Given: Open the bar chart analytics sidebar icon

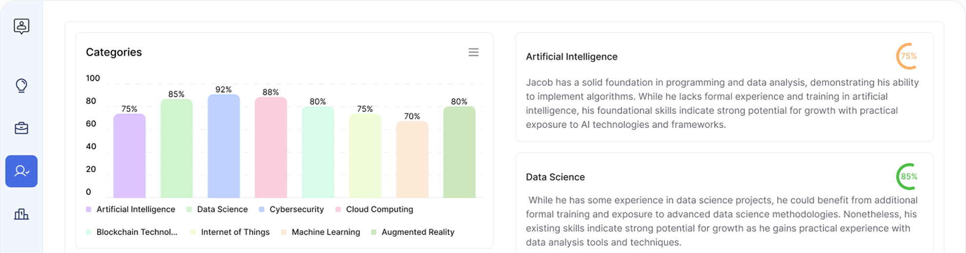Looking at the screenshot, I should [x=21, y=214].
